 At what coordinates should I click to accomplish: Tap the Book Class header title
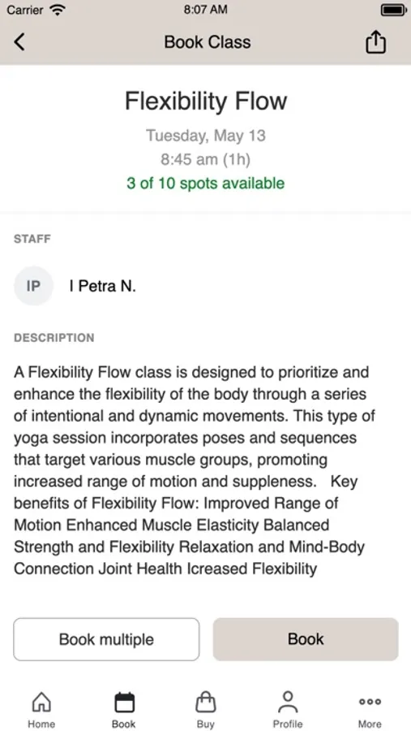coord(208,42)
